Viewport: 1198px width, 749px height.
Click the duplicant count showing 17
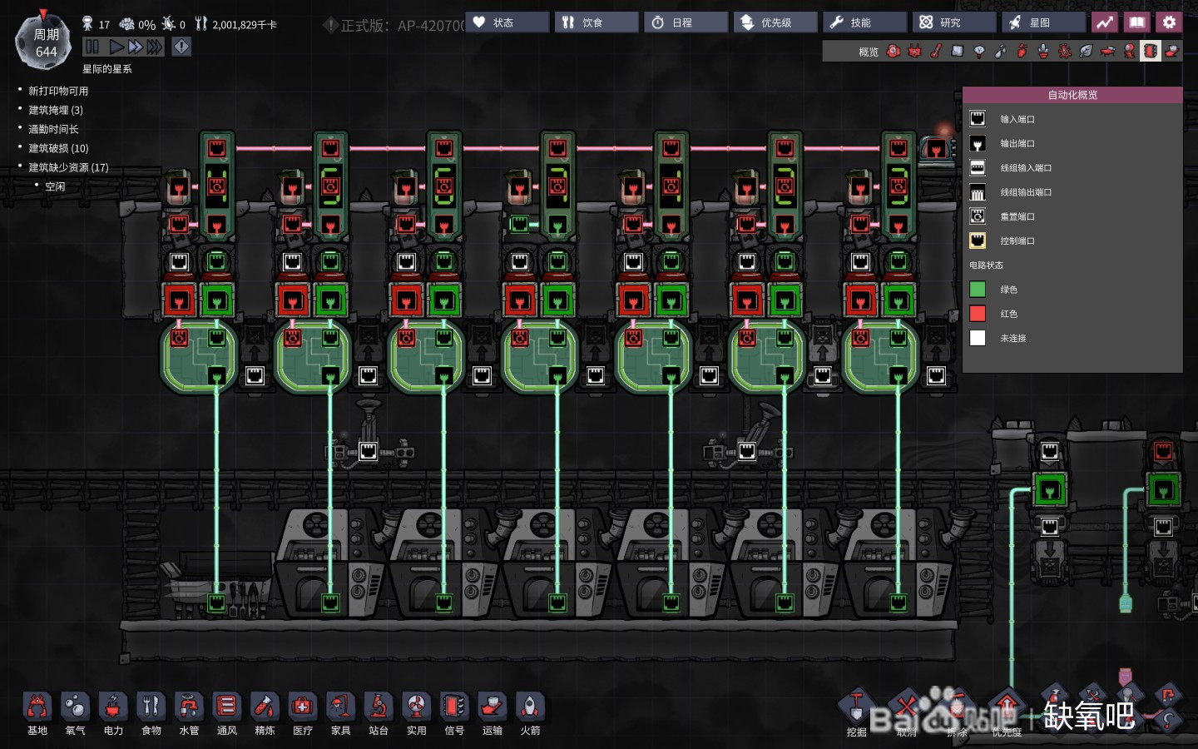click(x=97, y=24)
